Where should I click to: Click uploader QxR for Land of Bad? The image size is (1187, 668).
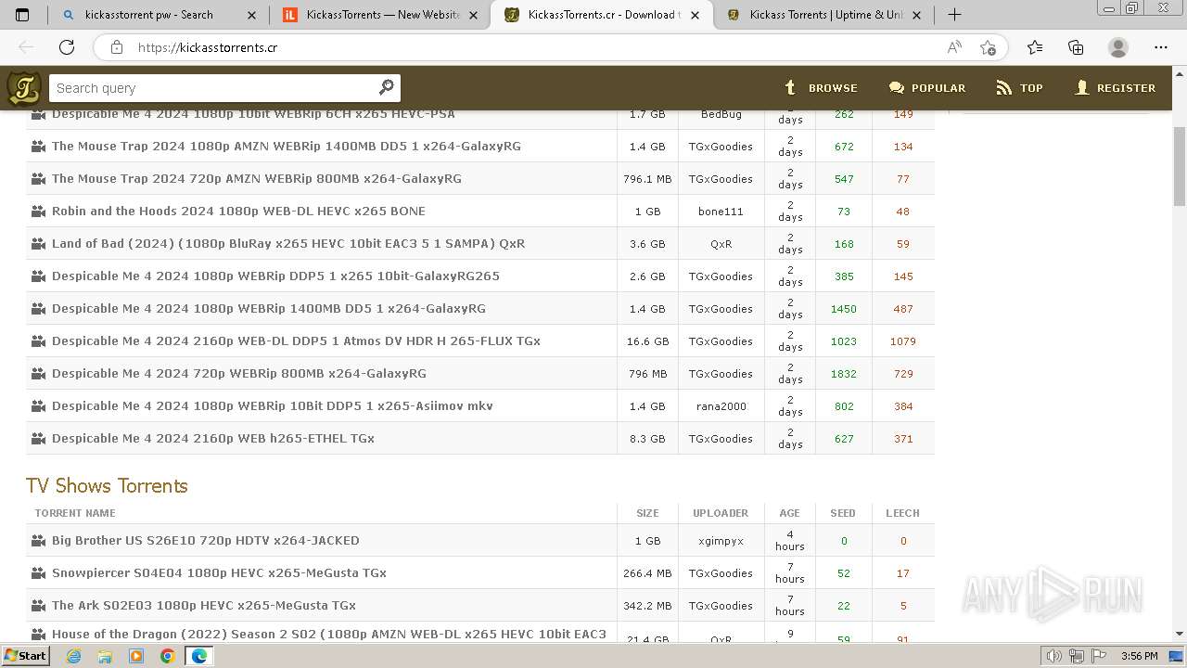(721, 244)
